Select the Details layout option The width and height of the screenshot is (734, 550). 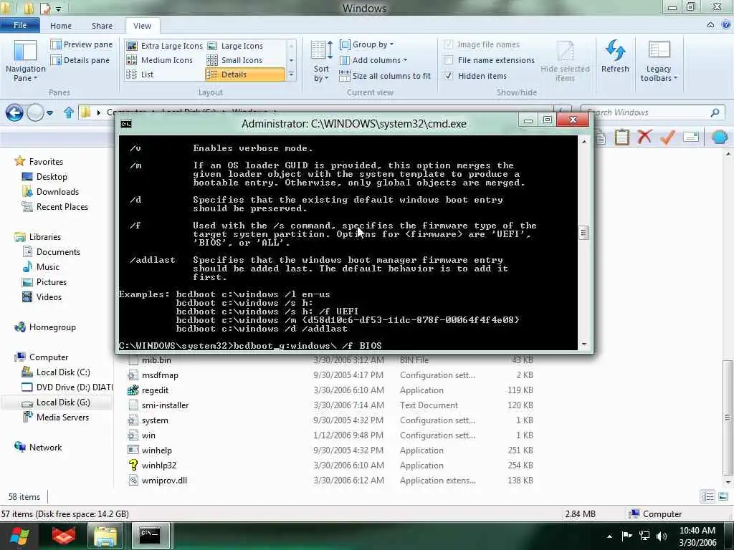coord(245,74)
